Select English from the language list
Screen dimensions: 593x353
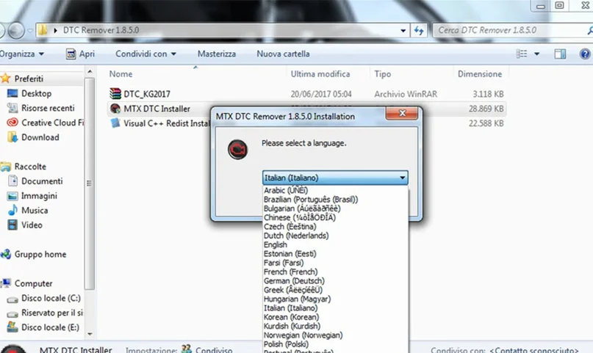click(335, 244)
